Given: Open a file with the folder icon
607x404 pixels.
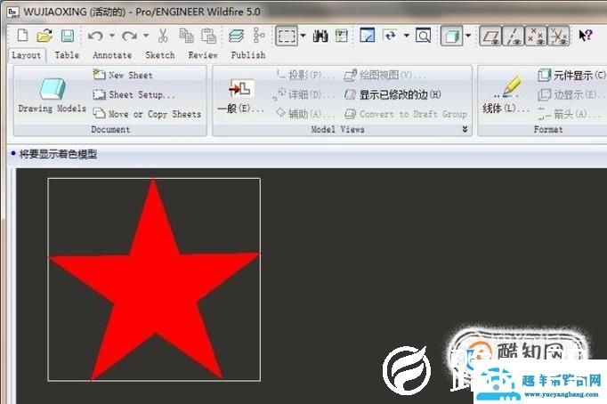Looking at the screenshot, I should click(x=45, y=36).
